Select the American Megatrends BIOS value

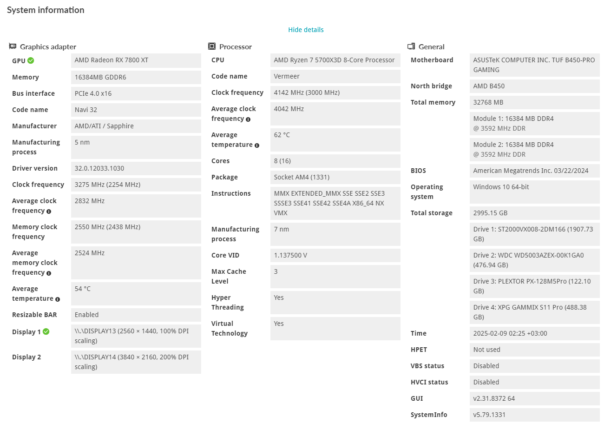click(535, 171)
